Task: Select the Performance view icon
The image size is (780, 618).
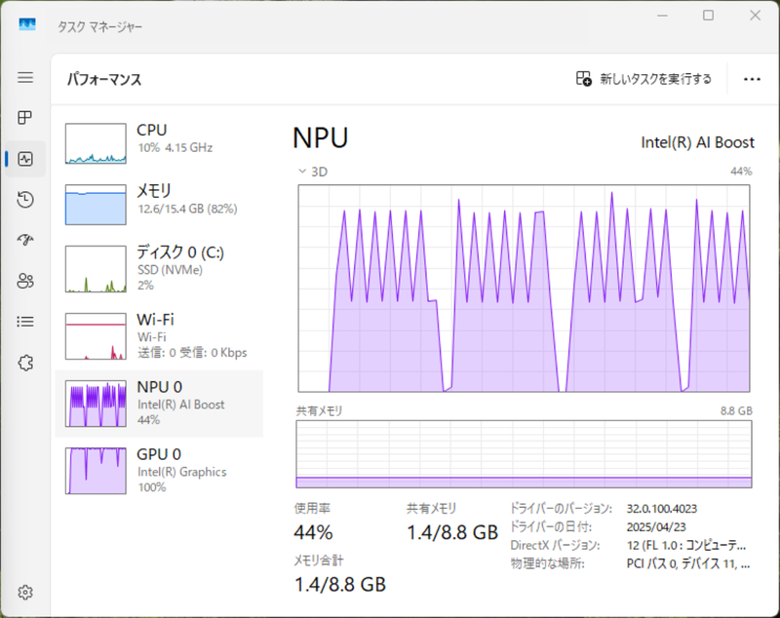Action: pyautogui.click(x=25, y=158)
